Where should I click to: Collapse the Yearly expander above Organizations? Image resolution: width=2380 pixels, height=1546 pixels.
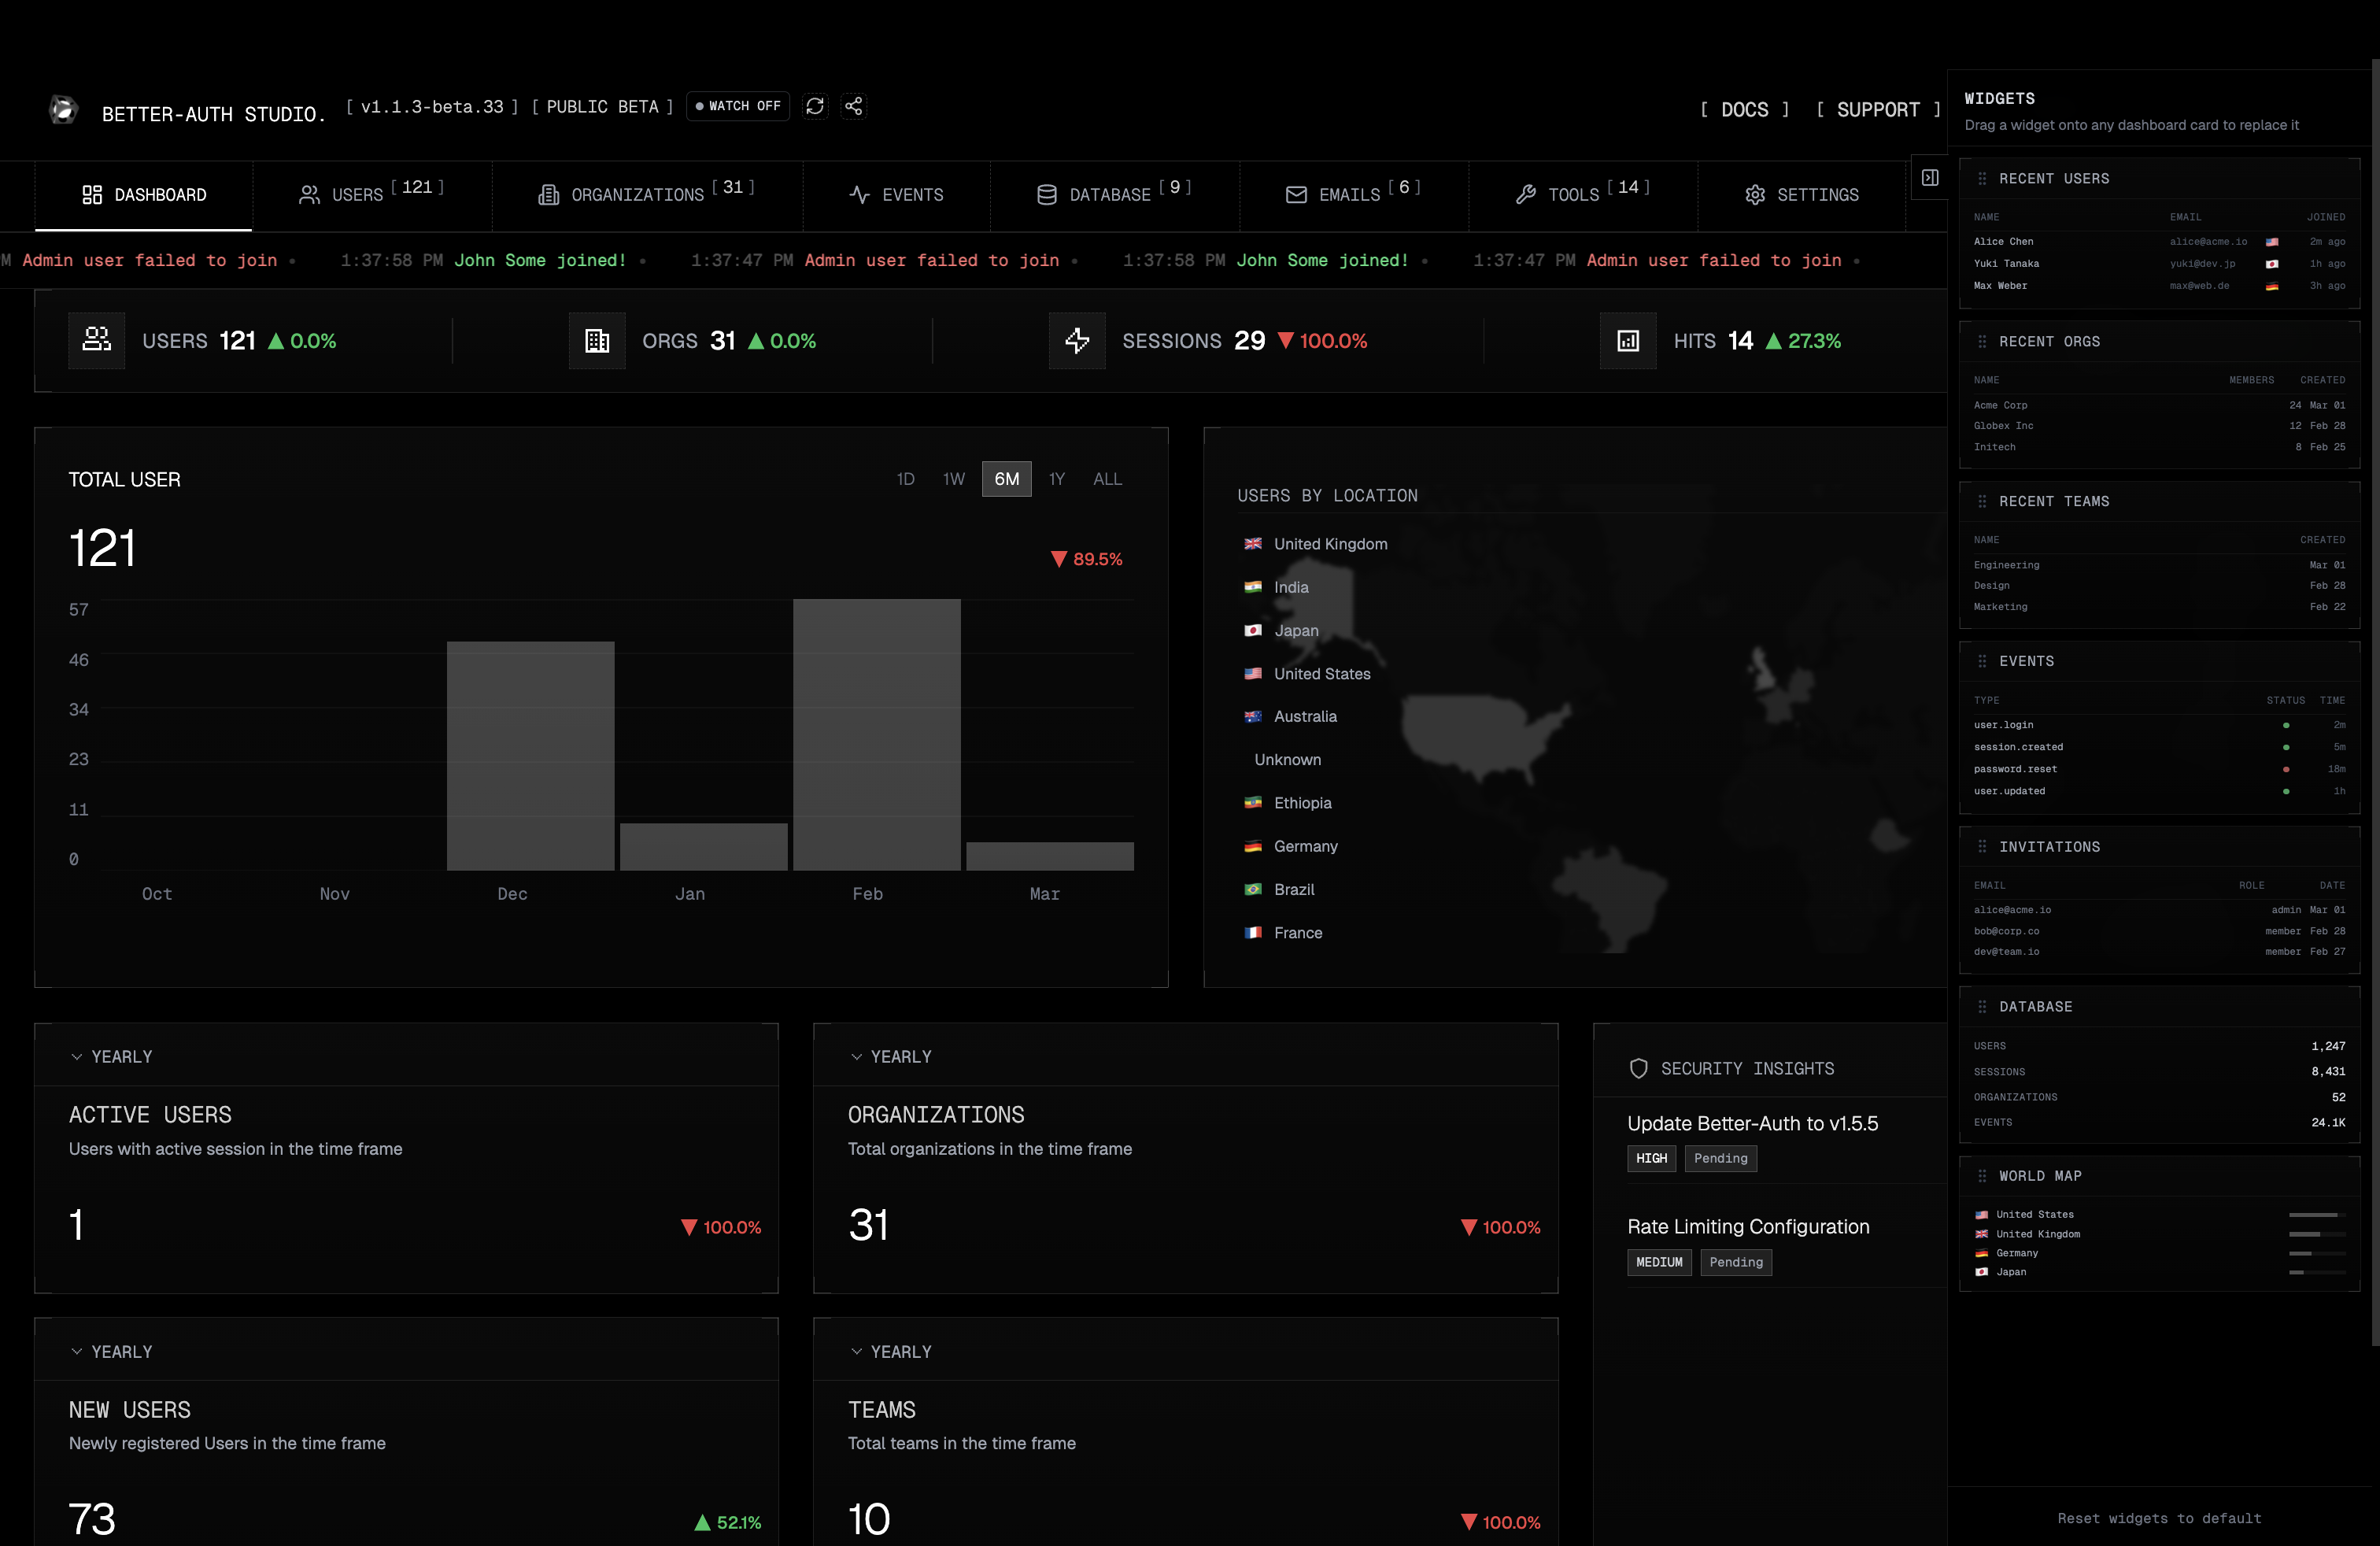[856, 1056]
